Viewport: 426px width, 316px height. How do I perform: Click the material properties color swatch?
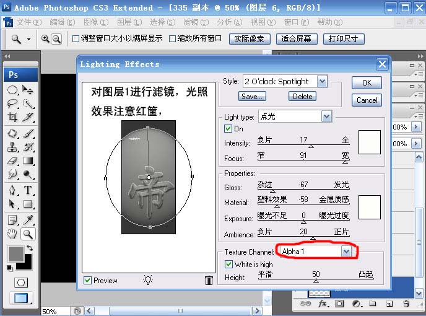coord(370,207)
